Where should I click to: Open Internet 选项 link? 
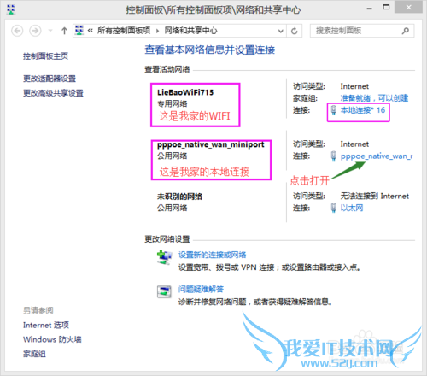pos(46,325)
